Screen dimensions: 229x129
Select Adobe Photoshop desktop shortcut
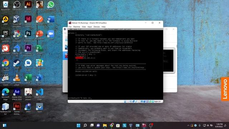28,36
